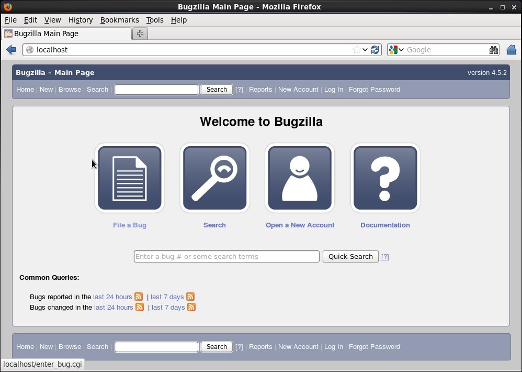
Task: Select the magnifying glass Search icon
Action: point(214,178)
